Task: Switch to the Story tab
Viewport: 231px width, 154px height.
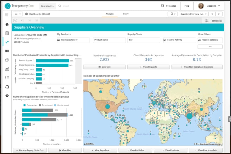Action: tap(126, 14)
